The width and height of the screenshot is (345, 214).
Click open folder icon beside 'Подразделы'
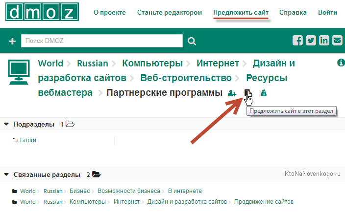coord(70,124)
